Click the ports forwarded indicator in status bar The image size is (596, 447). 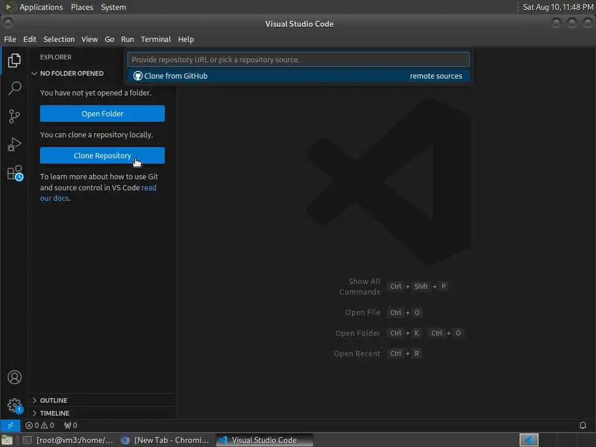pos(70,425)
